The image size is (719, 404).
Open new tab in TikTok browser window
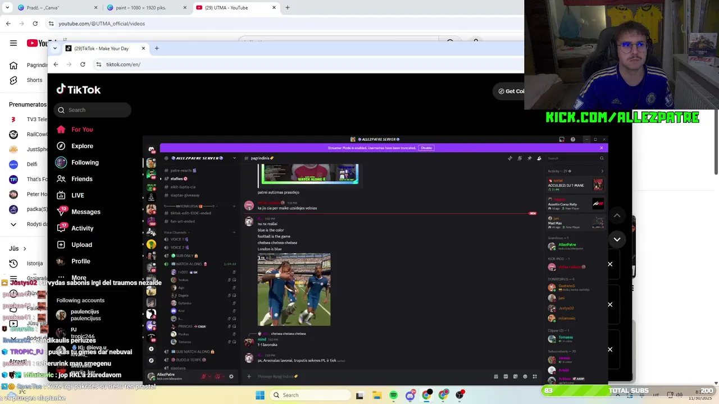coord(157,48)
